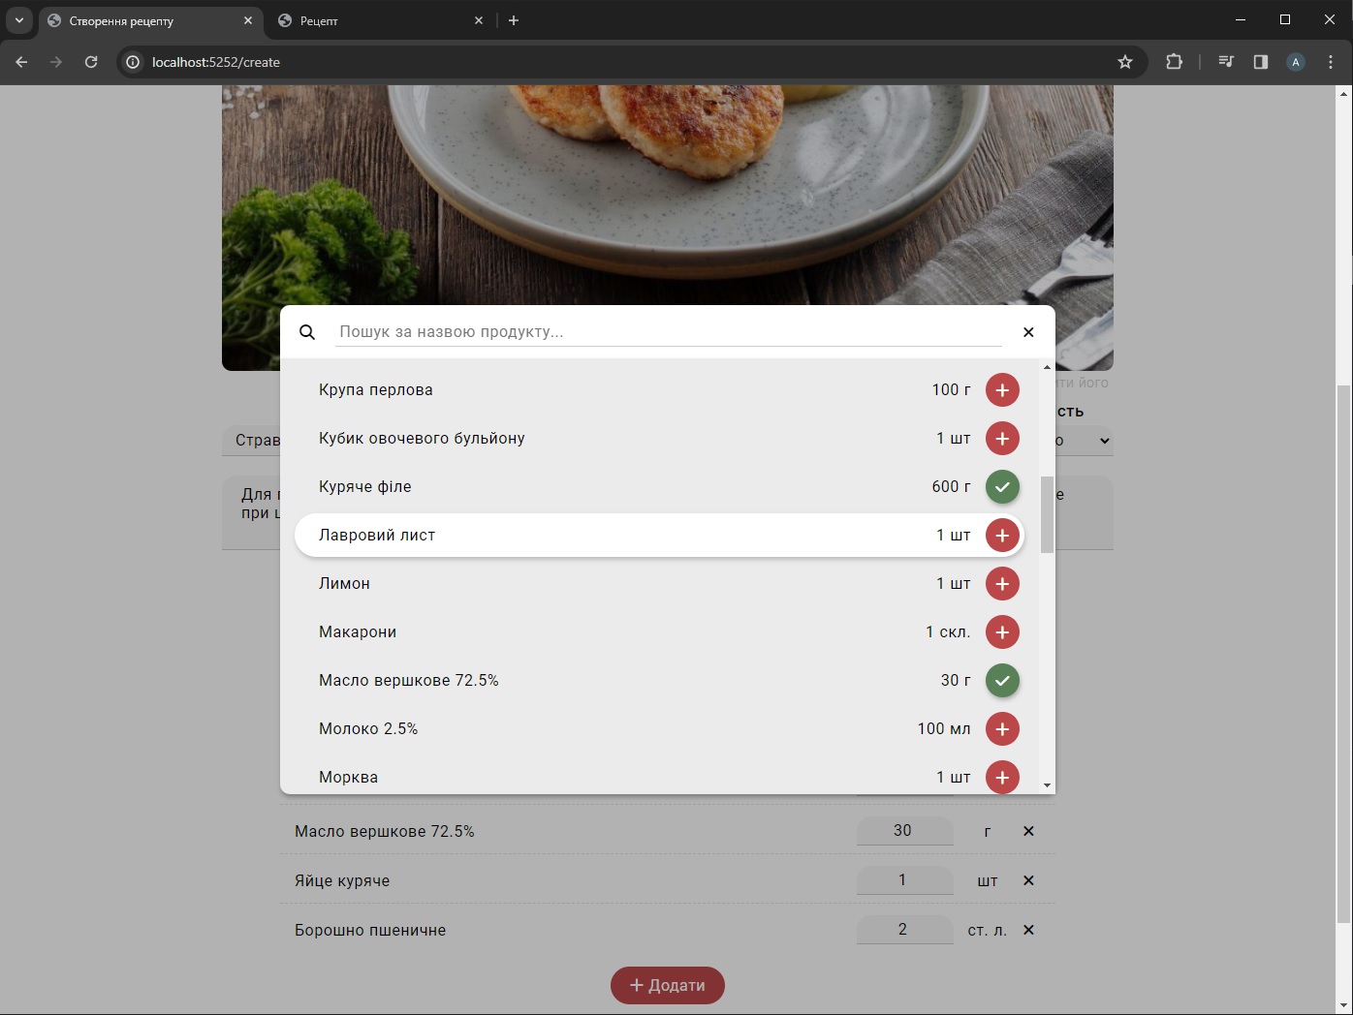Switch to the Рецепт browser tab
The image size is (1353, 1015).
[380, 20]
